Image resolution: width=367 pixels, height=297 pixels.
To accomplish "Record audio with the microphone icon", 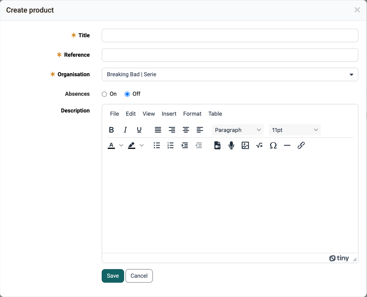I will click(231, 145).
